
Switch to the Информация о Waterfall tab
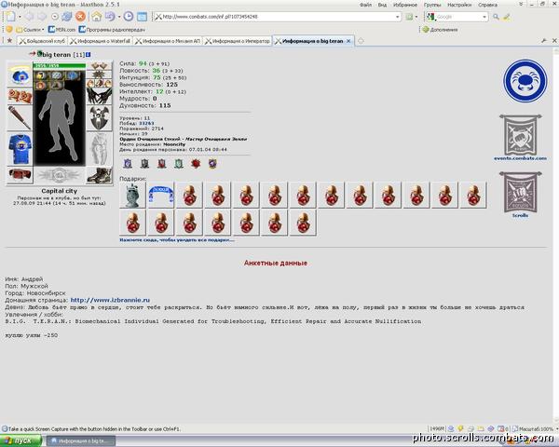[101, 41]
